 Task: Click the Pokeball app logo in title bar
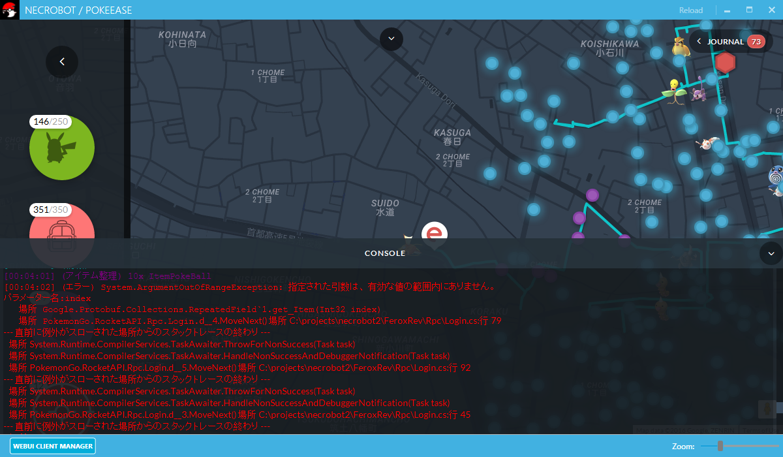pos(9,10)
